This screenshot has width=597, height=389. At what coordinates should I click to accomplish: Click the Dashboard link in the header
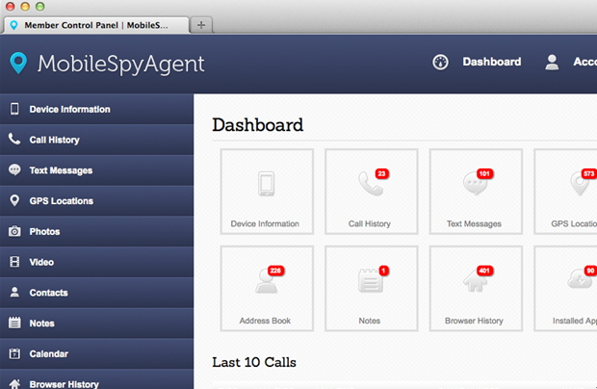click(491, 62)
